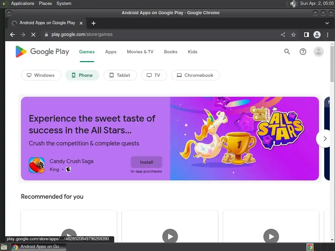This screenshot has height=251, width=335.
Task: Click Chrome taskbar window button
Action: (39, 247)
